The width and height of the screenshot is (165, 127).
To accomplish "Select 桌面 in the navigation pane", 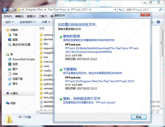I will 15,40.
